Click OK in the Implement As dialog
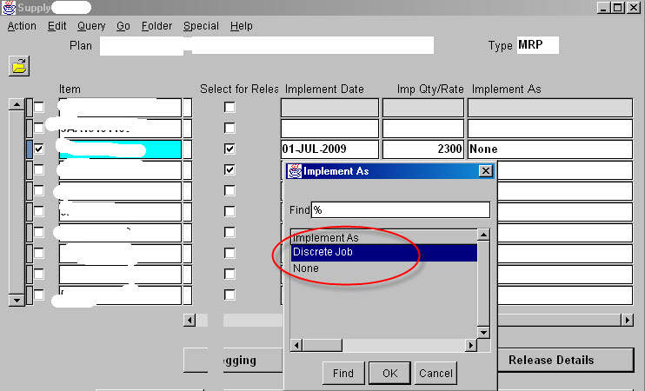This screenshot has width=645, height=391. 390,373
